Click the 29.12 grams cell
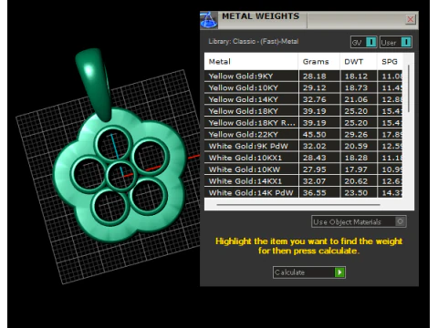This screenshot has width=438, height=328. (319, 87)
